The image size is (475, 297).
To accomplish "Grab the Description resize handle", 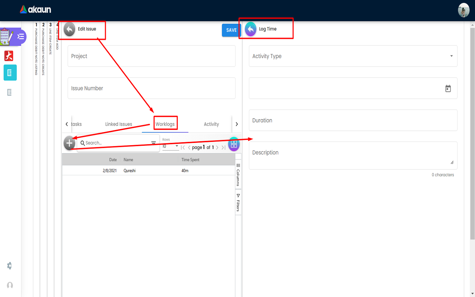I will click(452, 162).
